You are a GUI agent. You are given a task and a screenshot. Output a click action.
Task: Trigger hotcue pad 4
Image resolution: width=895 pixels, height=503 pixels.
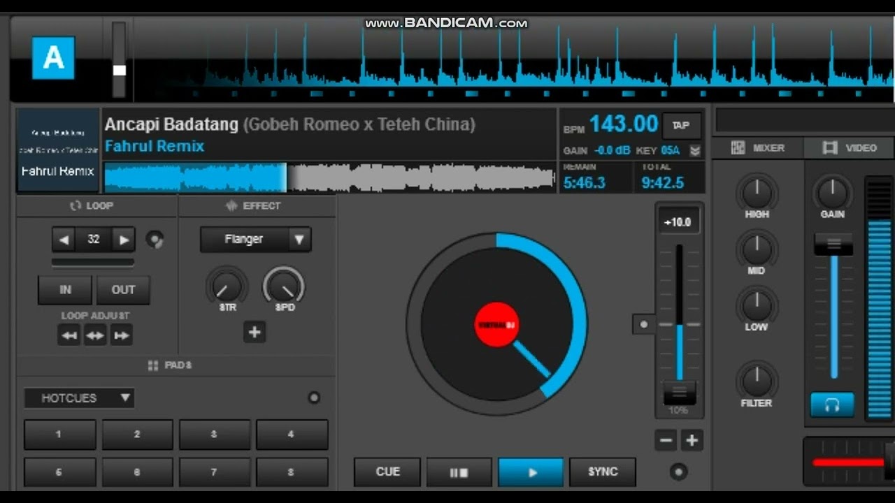[292, 435]
